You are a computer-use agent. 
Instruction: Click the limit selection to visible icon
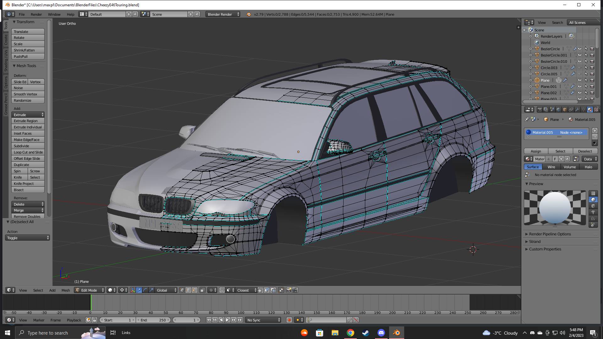click(202, 290)
